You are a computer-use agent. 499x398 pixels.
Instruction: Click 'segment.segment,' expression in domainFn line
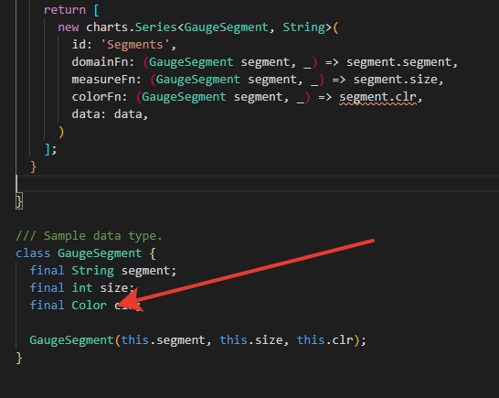pos(402,62)
